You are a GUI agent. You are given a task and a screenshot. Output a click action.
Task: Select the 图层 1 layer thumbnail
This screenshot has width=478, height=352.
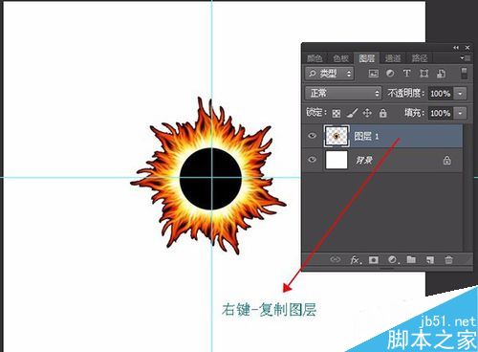[337, 136]
